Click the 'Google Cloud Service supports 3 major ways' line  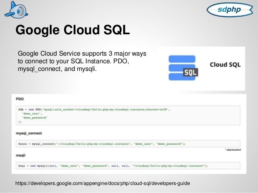click(82, 54)
